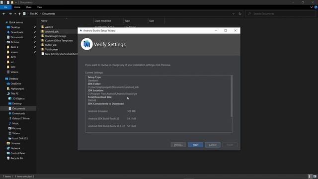Refresh the Documents folder
Screen dimensions: 318x179
pyautogui.click(x=240, y=14)
